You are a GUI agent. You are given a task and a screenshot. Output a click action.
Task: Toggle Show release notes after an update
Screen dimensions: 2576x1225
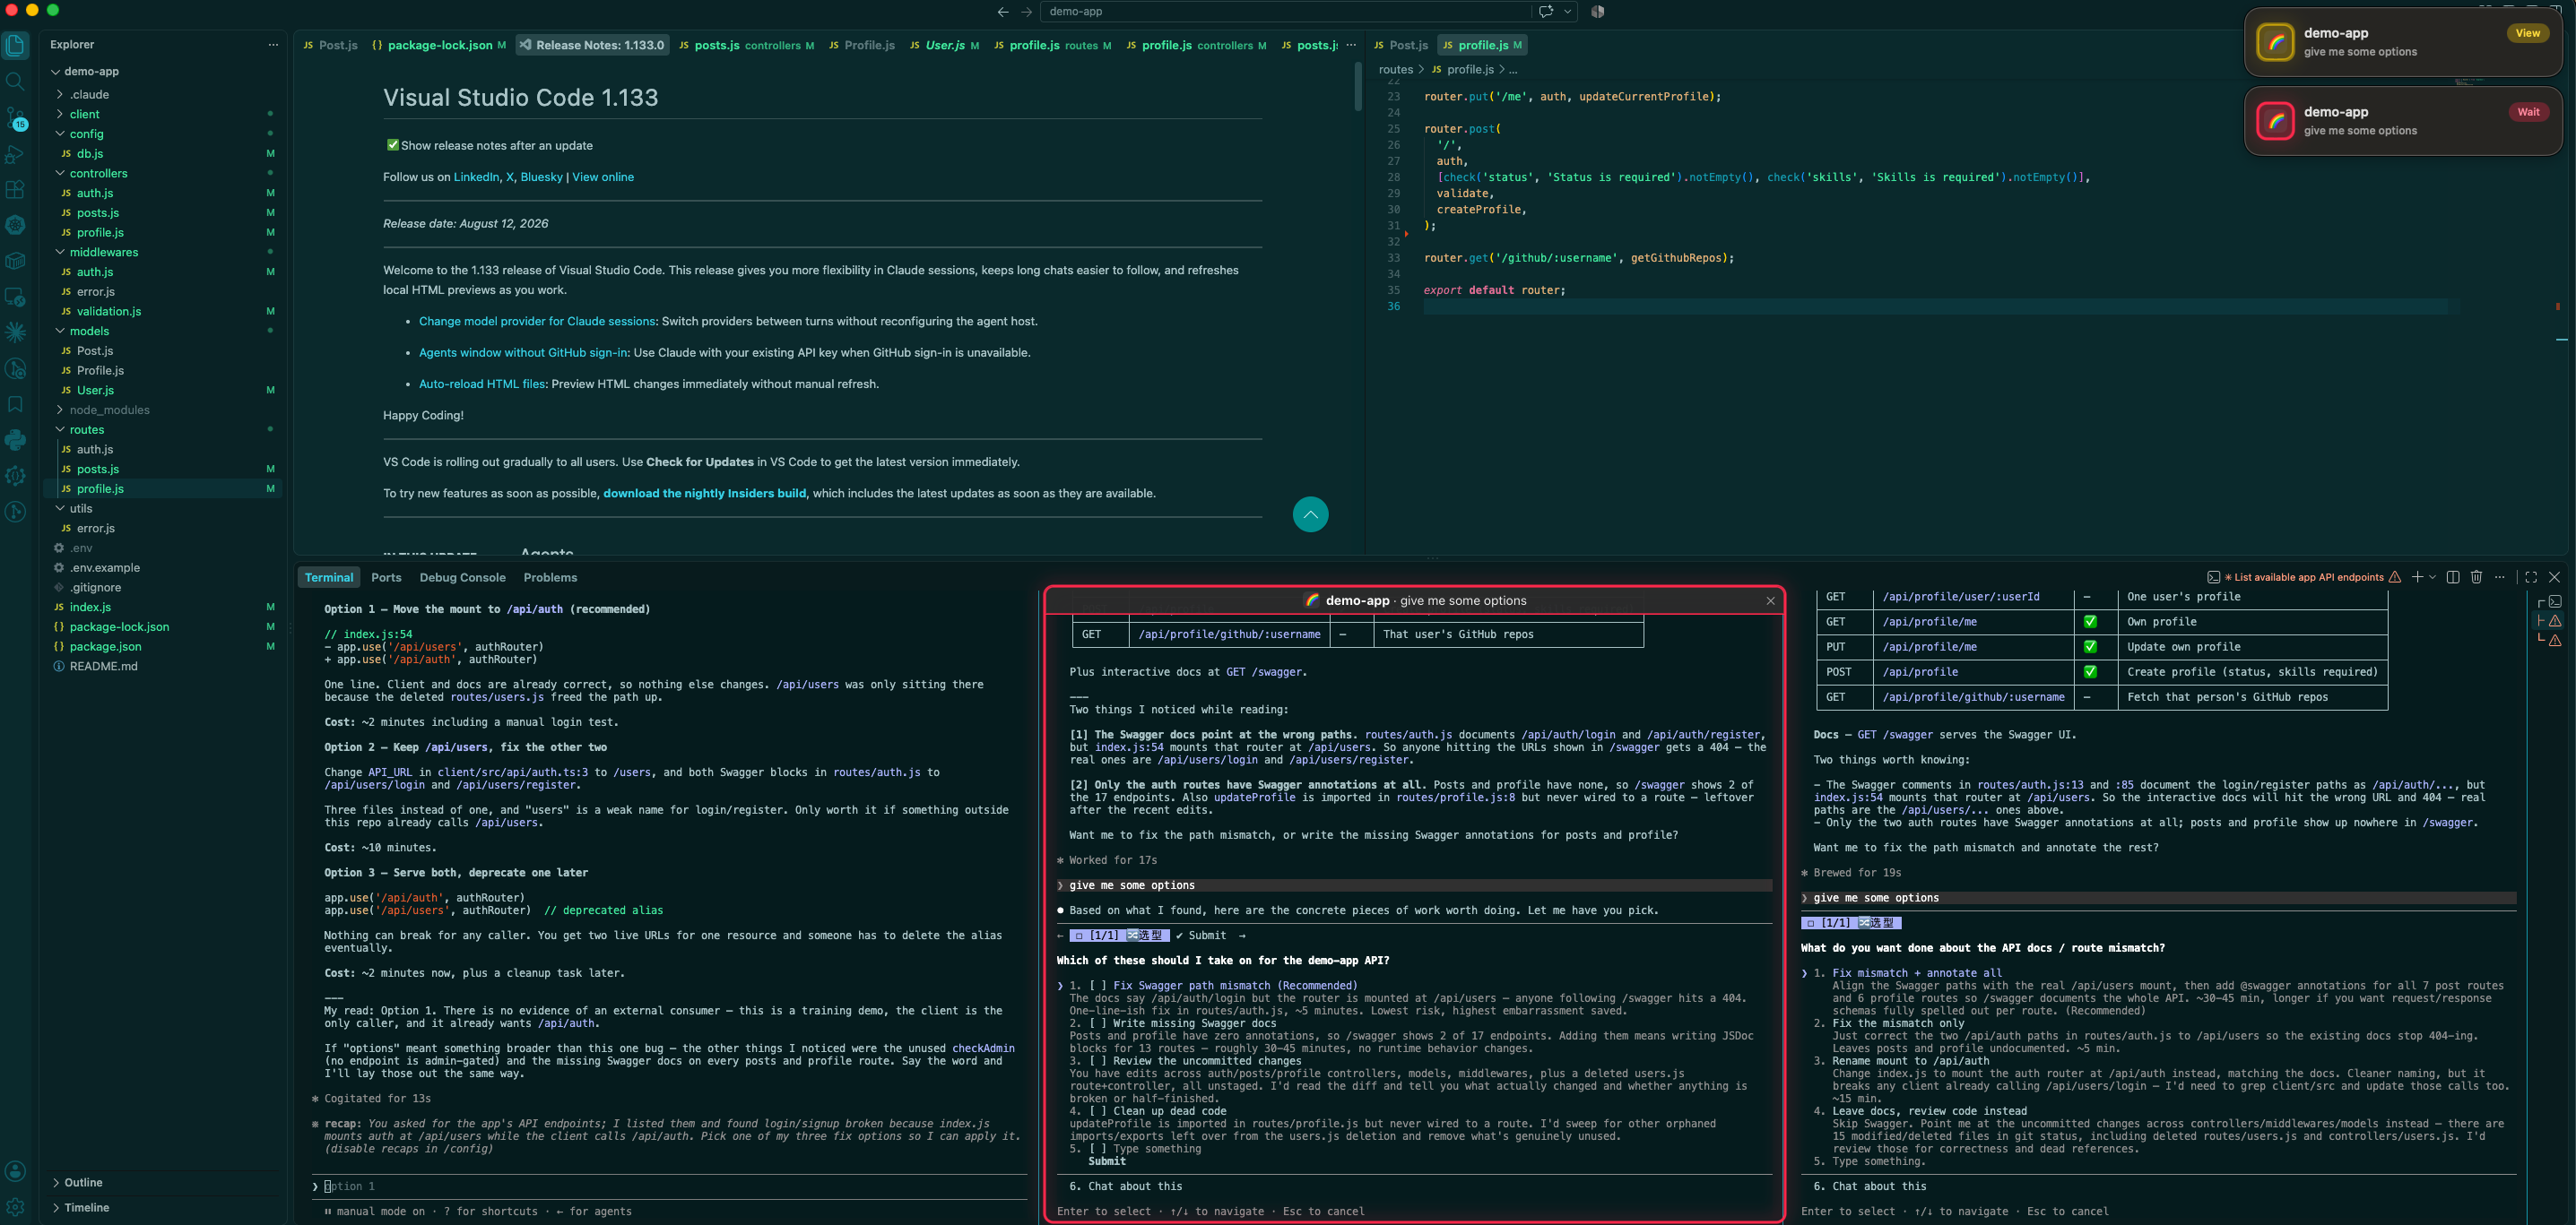click(x=392, y=145)
